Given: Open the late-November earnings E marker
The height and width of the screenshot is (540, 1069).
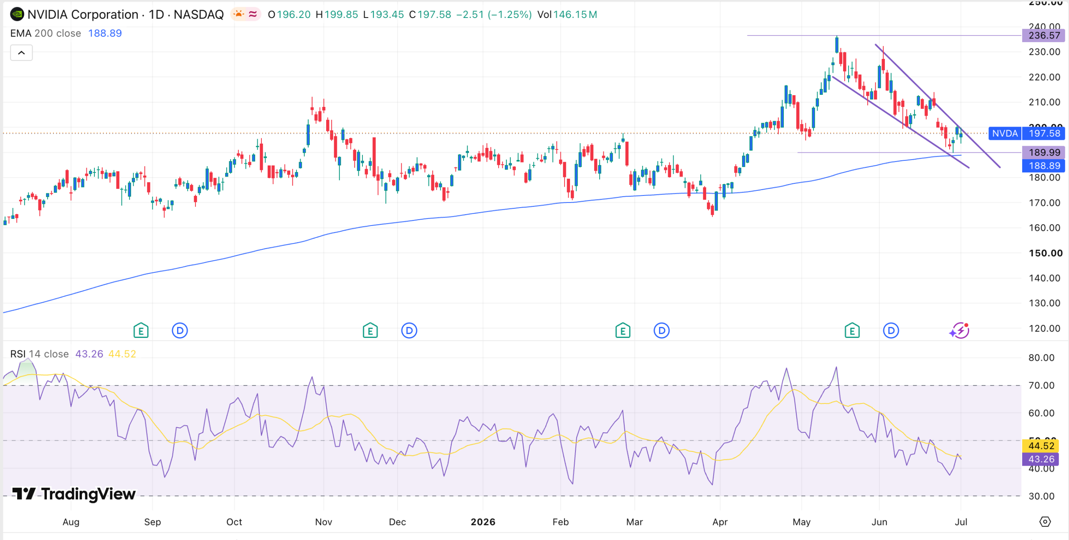Looking at the screenshot, I should (x=370, y=331).
